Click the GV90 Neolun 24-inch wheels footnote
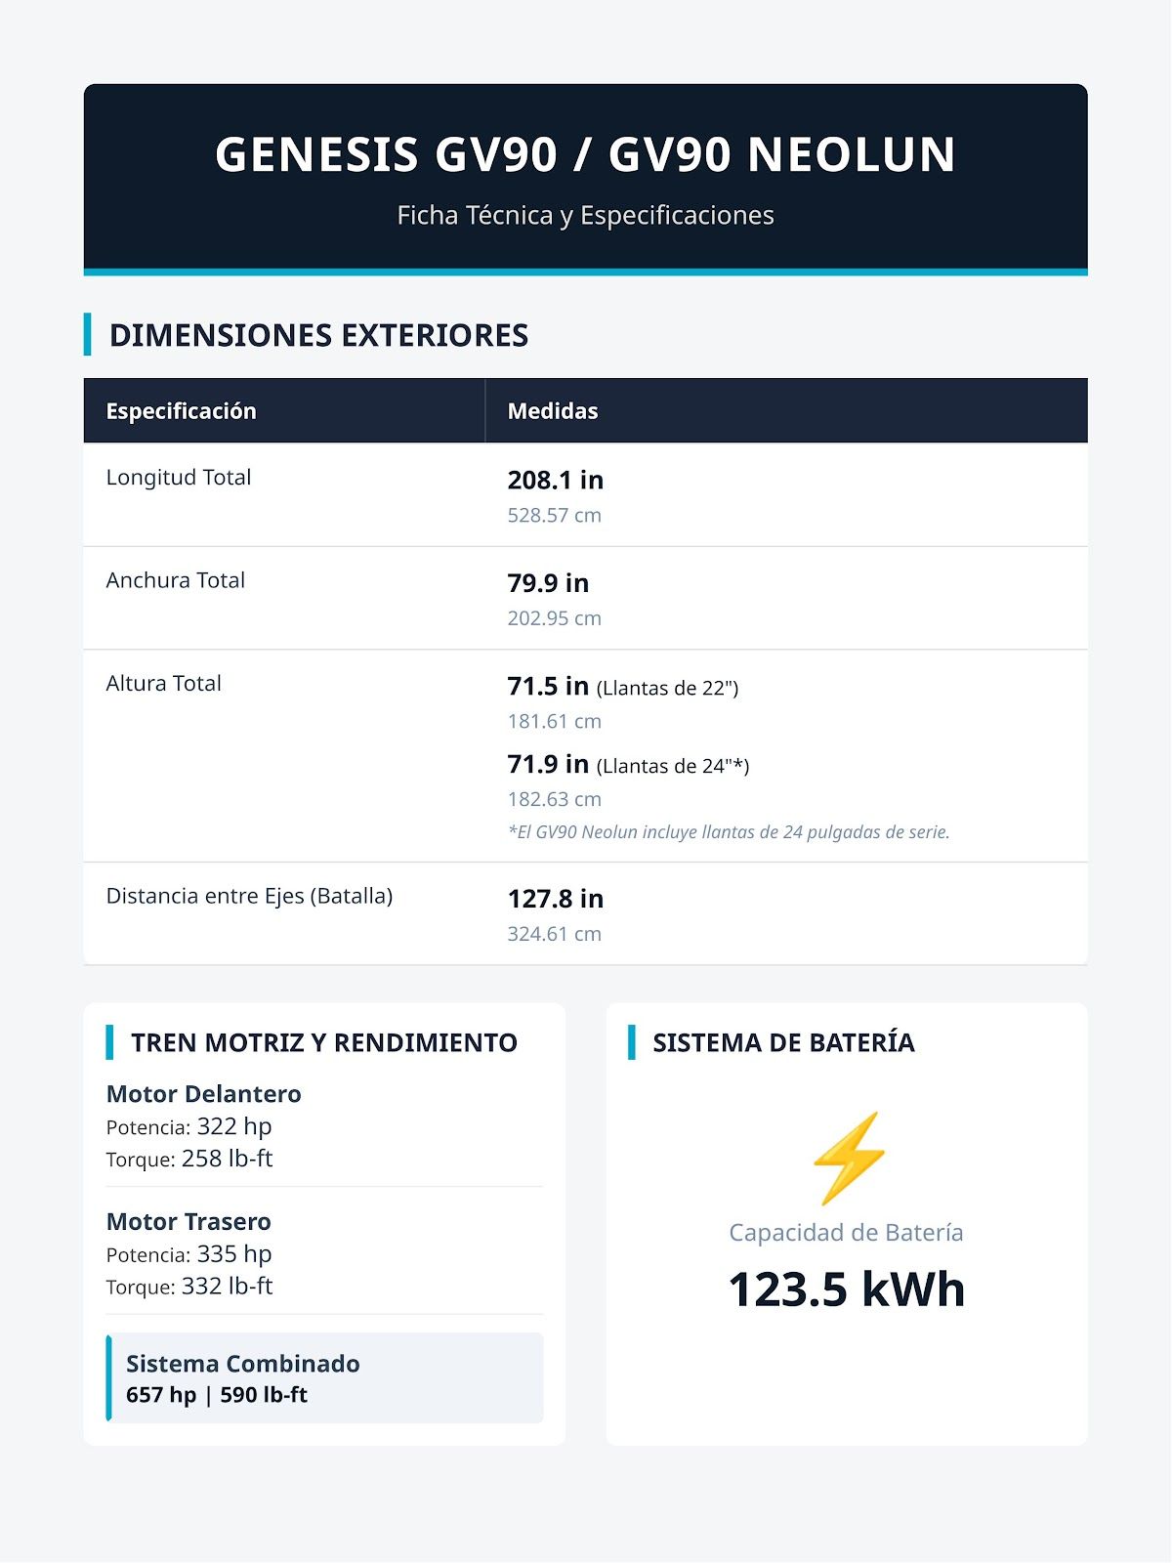This screenshot has height=1563, width=1172. [729, 832]
